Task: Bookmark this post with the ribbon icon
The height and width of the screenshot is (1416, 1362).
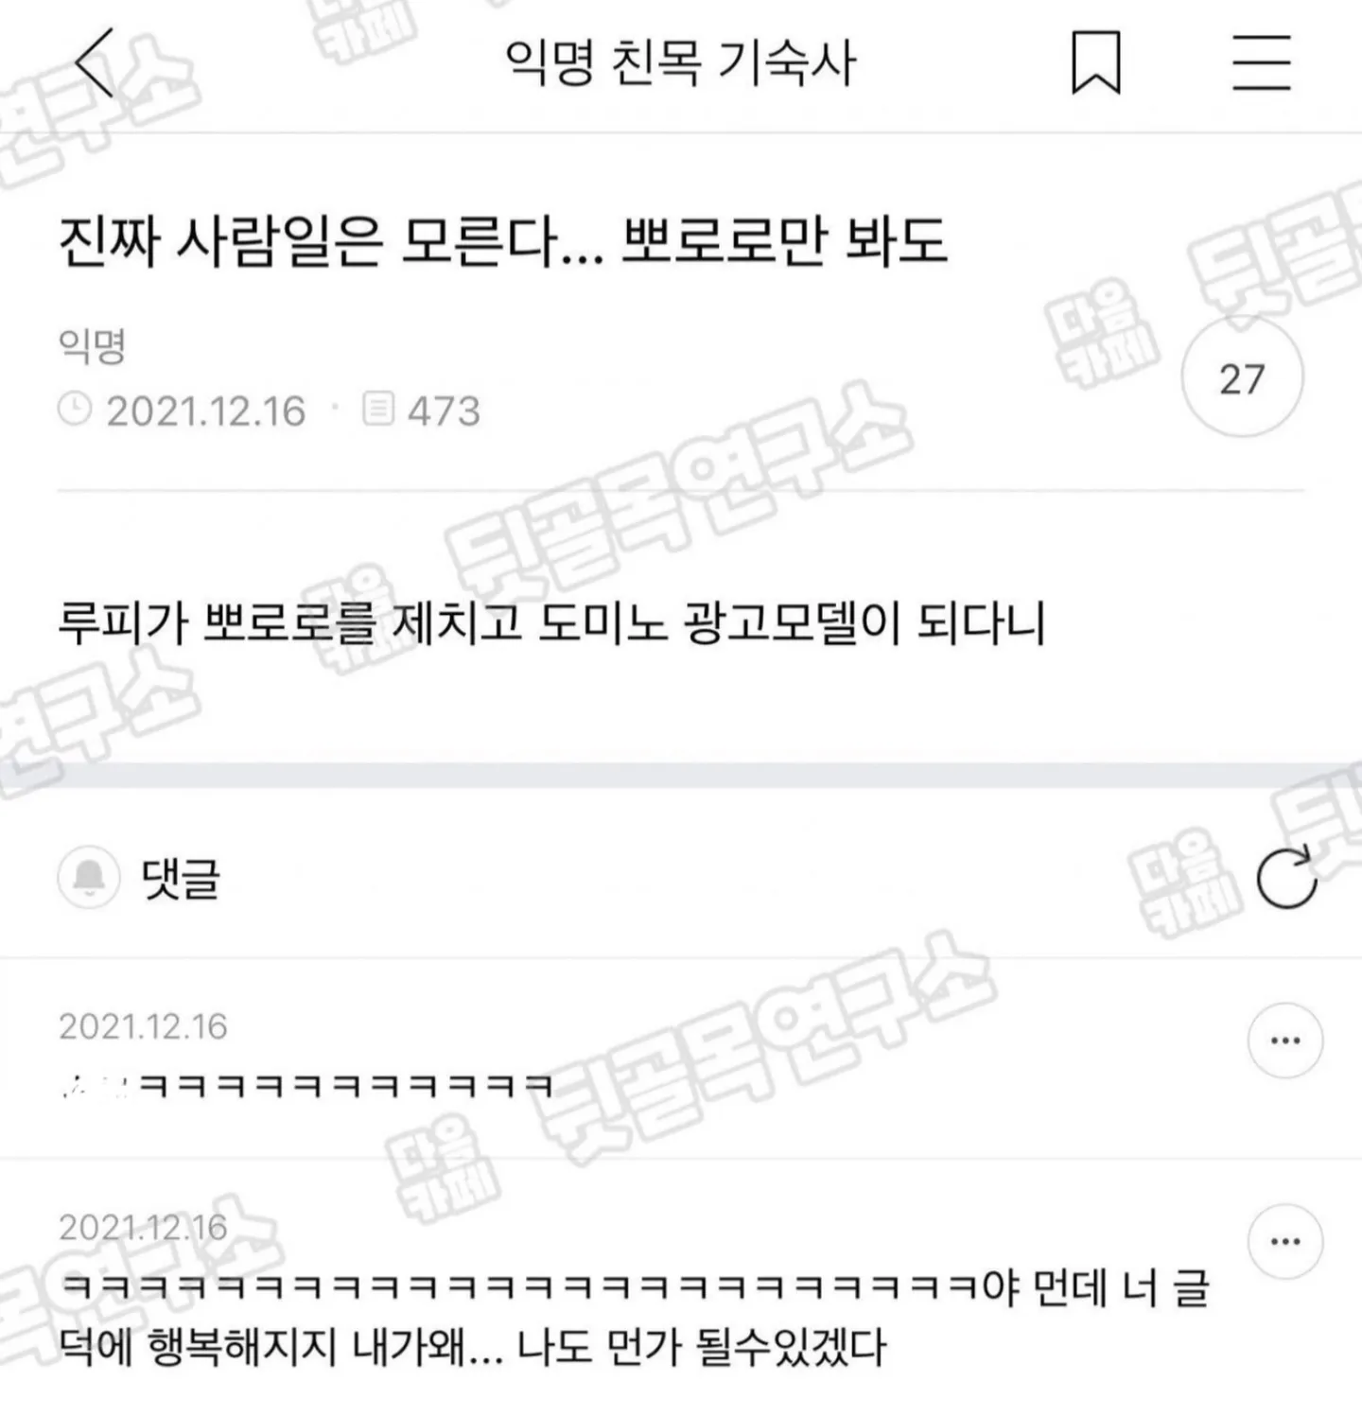Action: [x=1095, y=62]
